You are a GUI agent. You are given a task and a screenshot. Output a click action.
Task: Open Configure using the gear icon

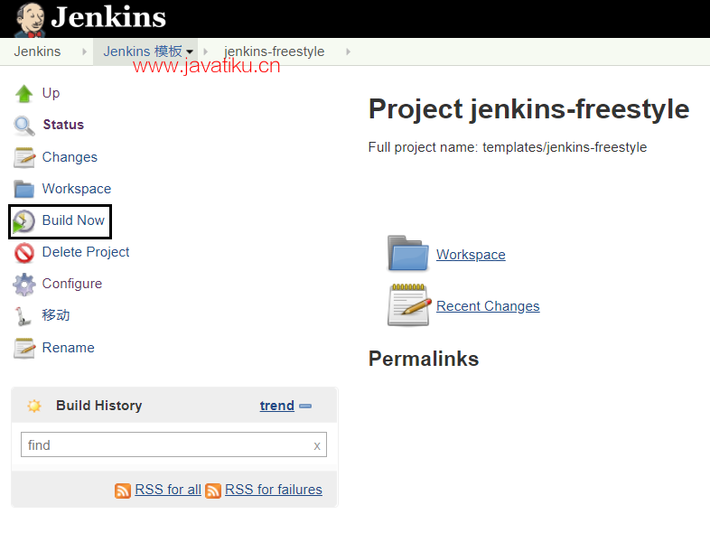pyautogui.click(x=24, y=285)
